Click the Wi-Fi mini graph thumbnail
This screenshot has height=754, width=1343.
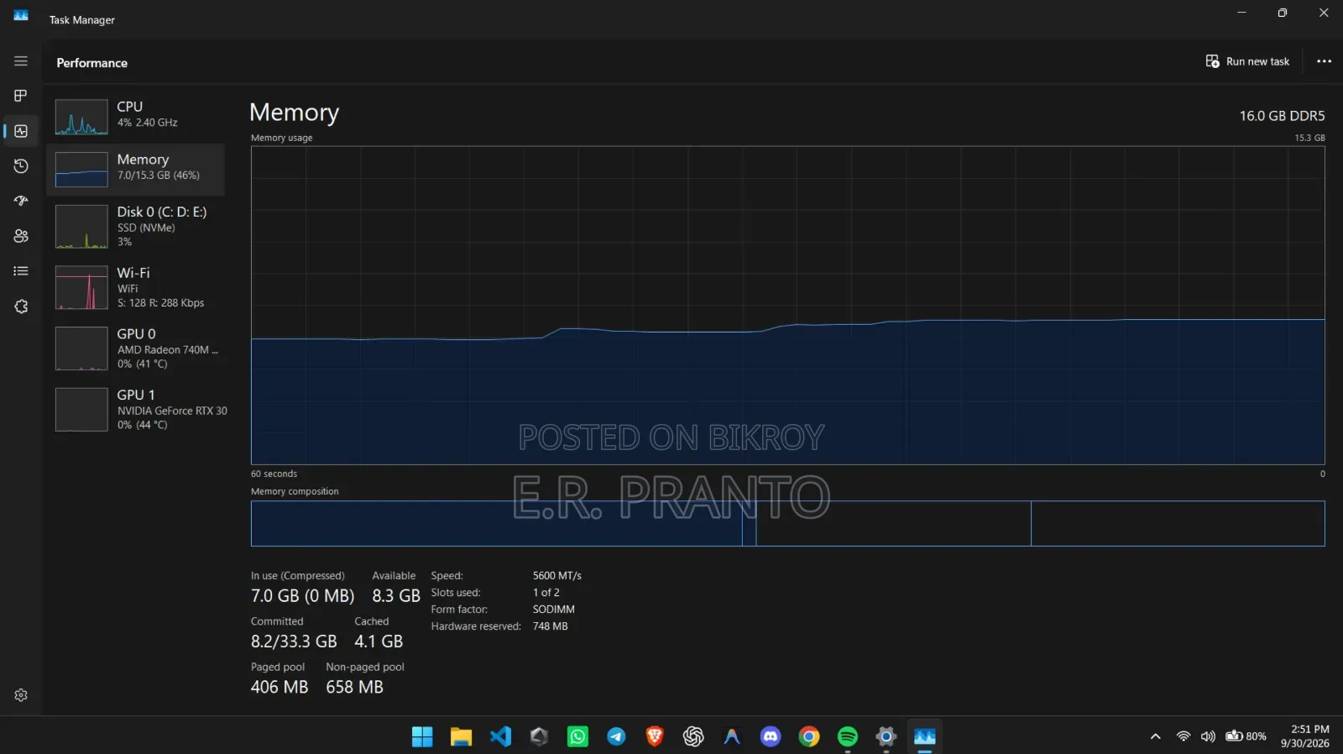pos(81,287)
